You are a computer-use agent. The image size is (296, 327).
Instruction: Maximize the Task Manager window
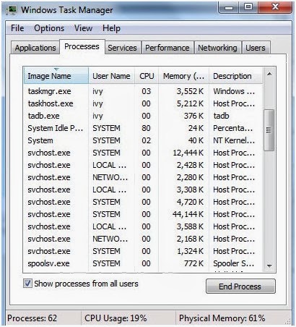pyautogui.click(x=248, y=8)
